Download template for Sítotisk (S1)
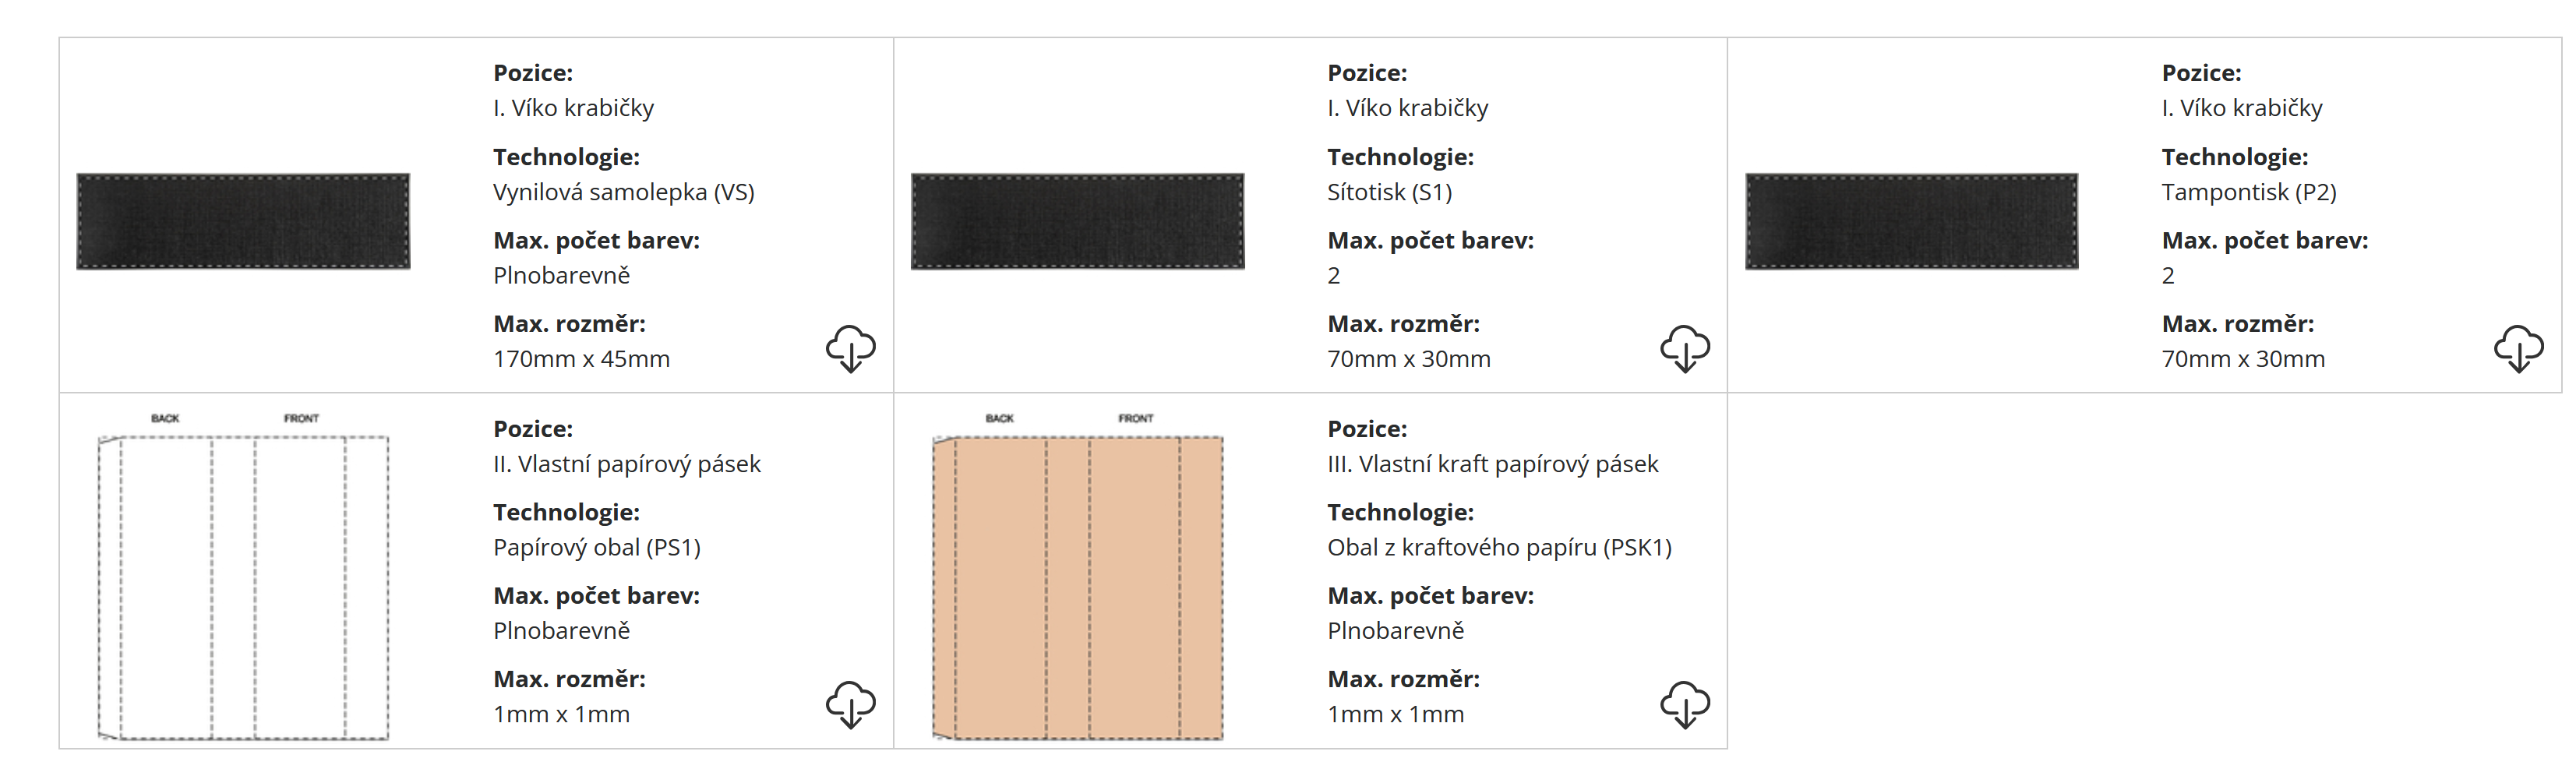The width and height of the screenshot is (2576, 783). pos(1685,349)
